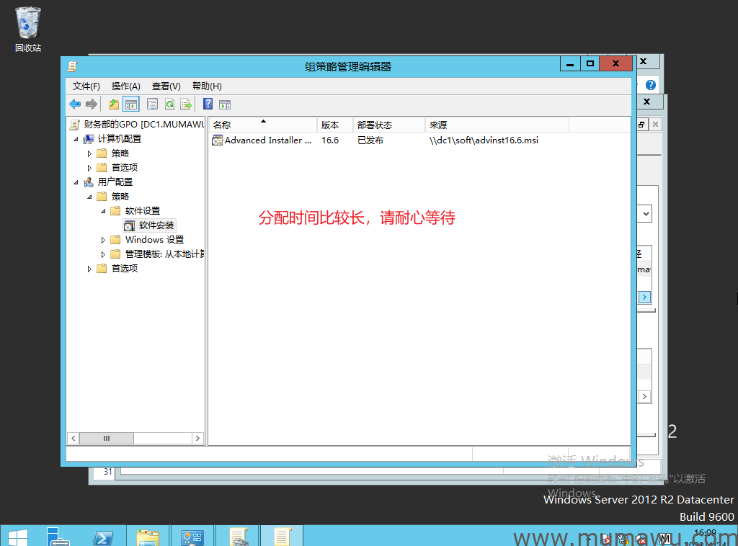Expand the Windows 设置 tree node
Viewport: 738px width, 546px height.
pos(104,240)
